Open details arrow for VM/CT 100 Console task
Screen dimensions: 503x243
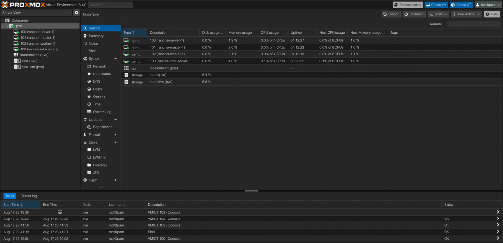coord(498,239)
